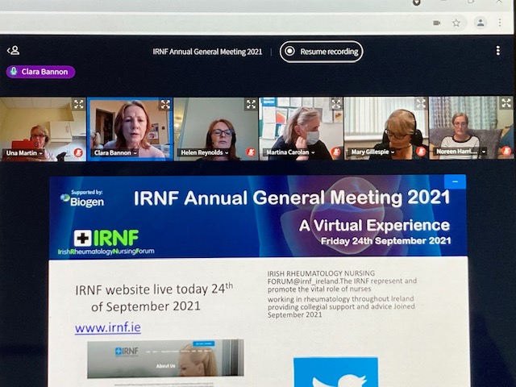Click the browser camera permission icon

pos(437,23)
